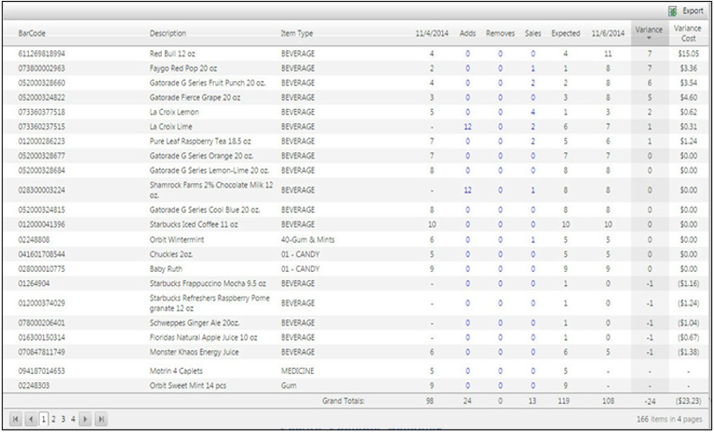
Task: Select Starbucks Refreshers Raspberry Pomegranate description
Action: tap(210, 304)
